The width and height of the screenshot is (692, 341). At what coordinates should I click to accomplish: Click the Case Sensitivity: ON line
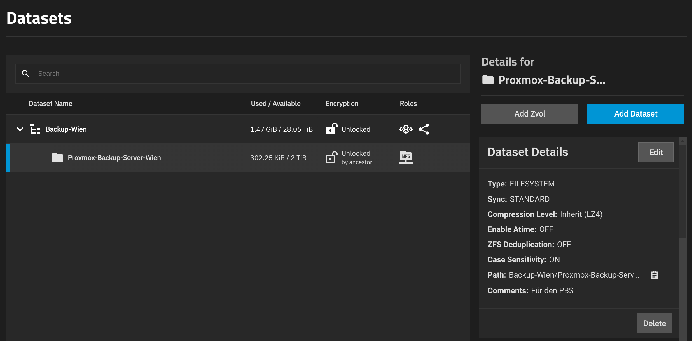click(523, 260)
